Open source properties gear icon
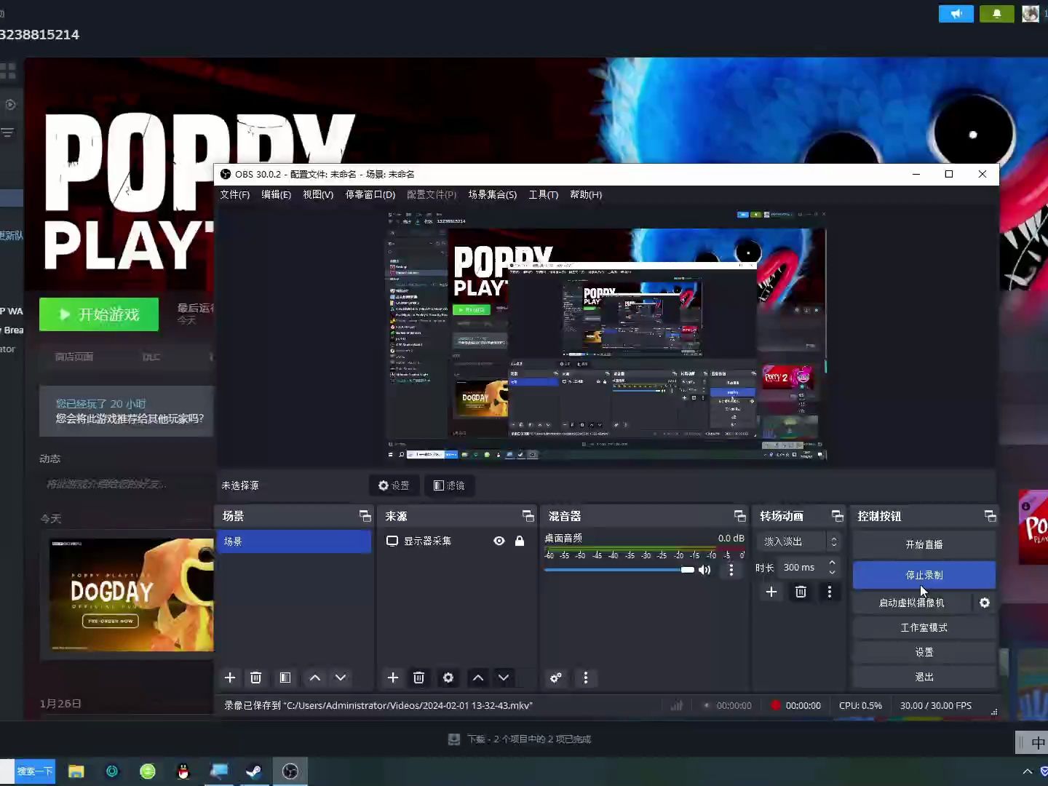The width and height of the screenshot is (1048, 786). tap(448, 678)
